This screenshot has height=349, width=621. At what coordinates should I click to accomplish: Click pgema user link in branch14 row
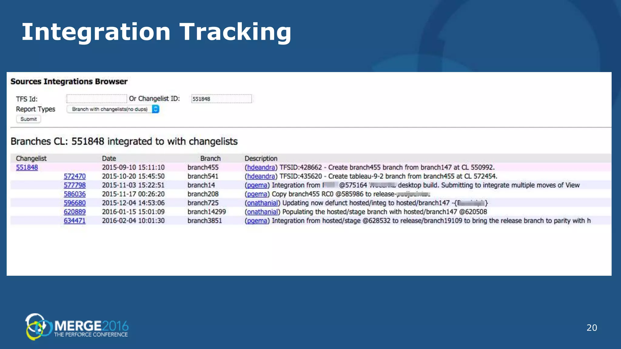pyautogui.click(x=257, y=185)
